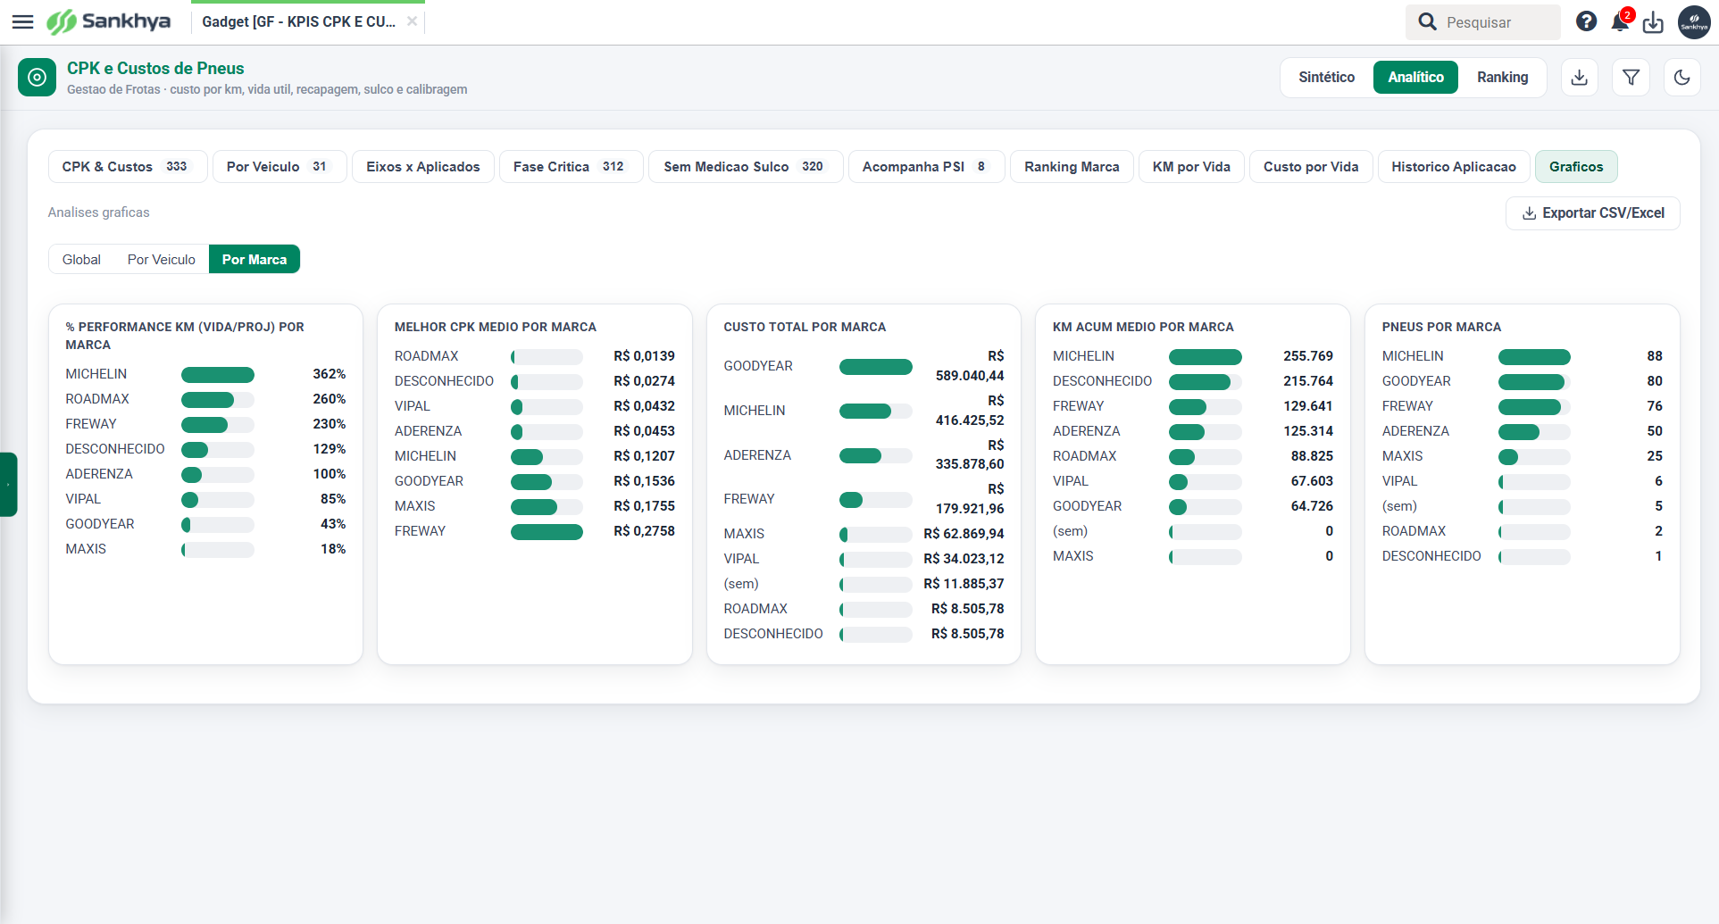Open the hamburger main menu

click(22, 21)
